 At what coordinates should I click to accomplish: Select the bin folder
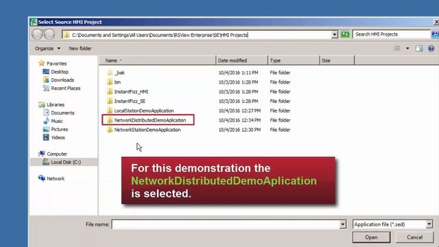pyautogui.click(x=114, y=82)
